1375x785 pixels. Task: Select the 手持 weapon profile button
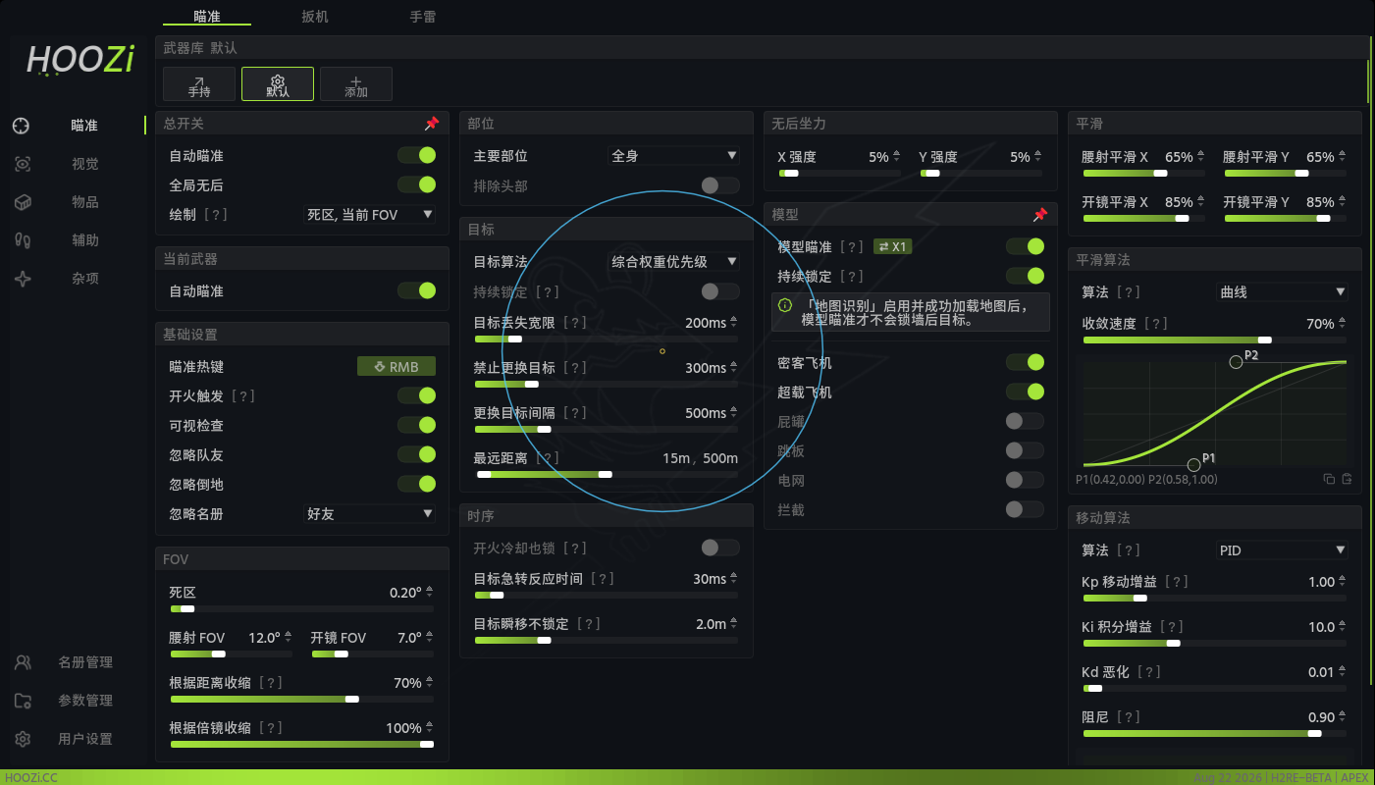click(x=199, y=84)
